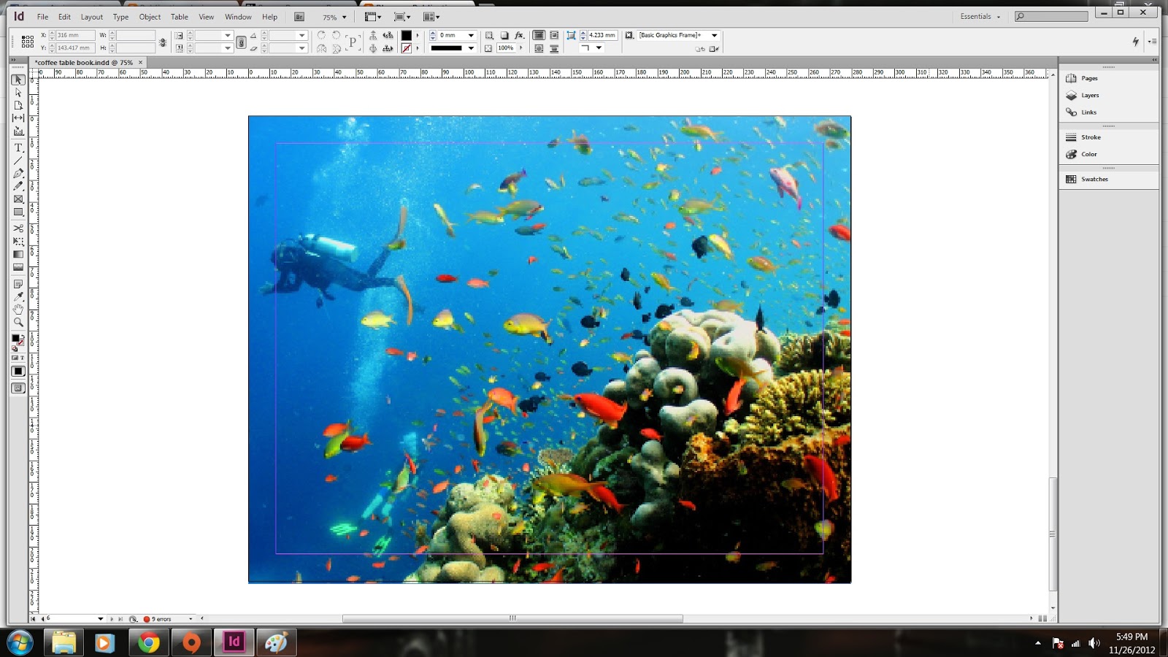Apply a drop shadow with the shadow icon
1168x657 pixels.
pos(504,35)
